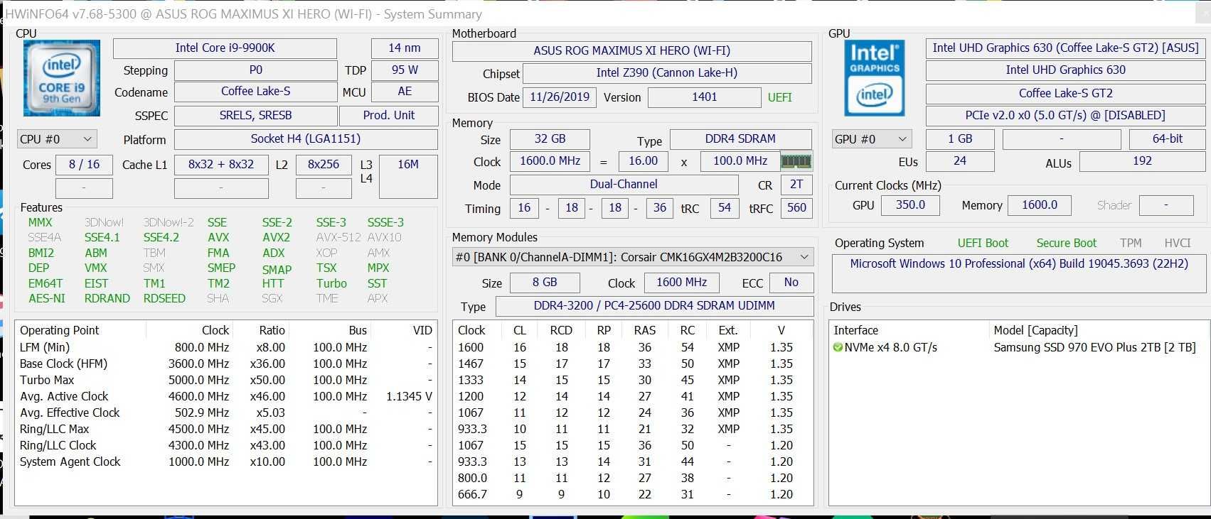
Task: Click the greyed-out TPM label
Action: click(1131, 243)
